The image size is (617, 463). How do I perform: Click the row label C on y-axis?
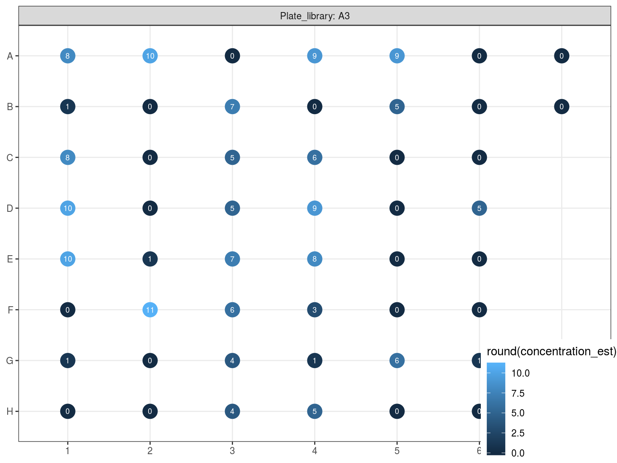(10, 158)
